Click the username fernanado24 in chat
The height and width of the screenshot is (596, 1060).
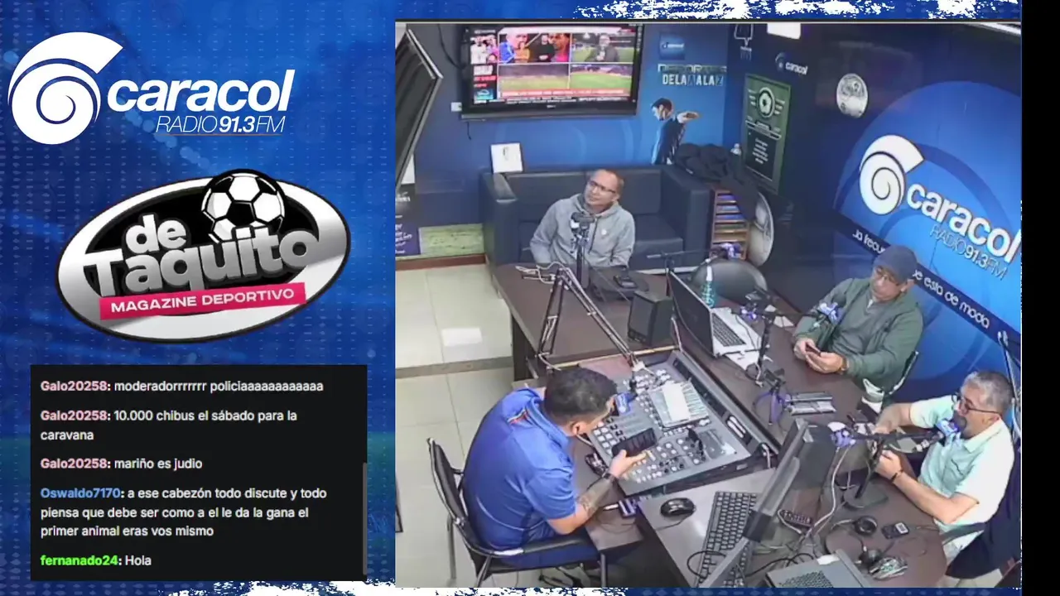click(x=79, y=560)
